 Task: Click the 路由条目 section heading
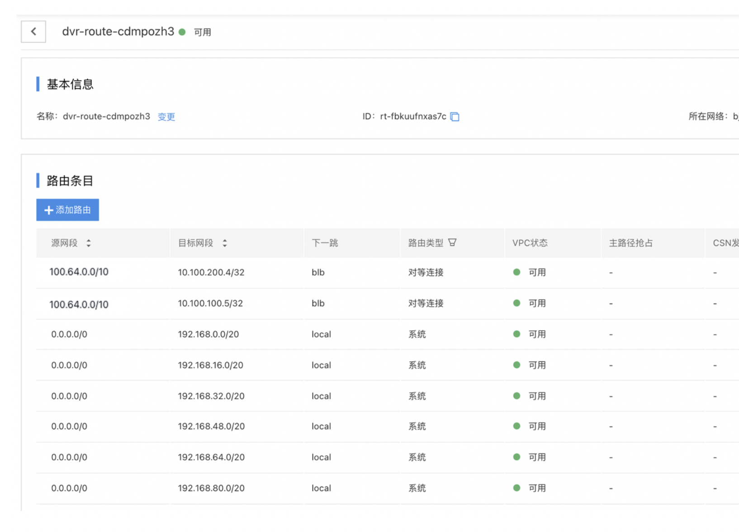[x=70, y=180]
